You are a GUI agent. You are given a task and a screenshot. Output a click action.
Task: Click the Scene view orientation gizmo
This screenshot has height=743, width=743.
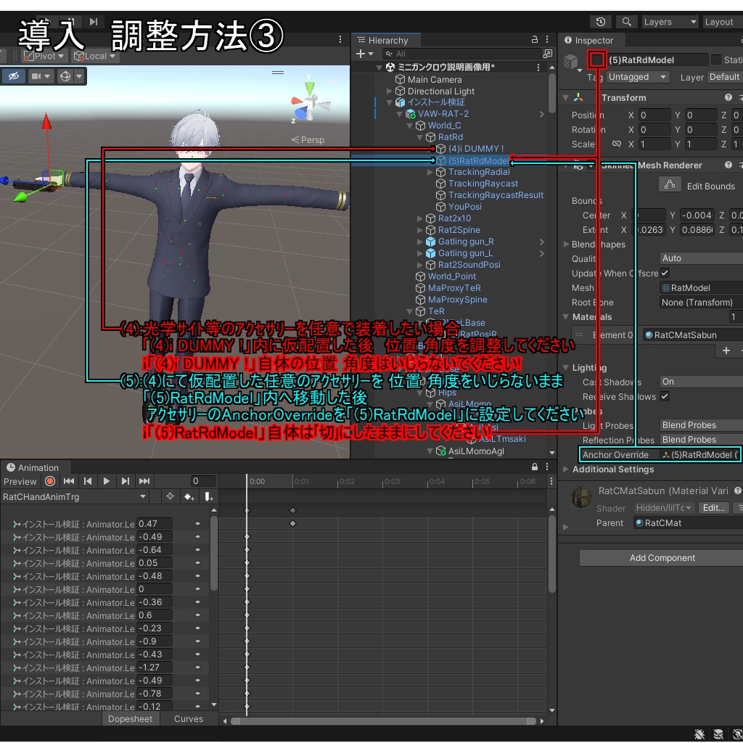click(309, 100)
